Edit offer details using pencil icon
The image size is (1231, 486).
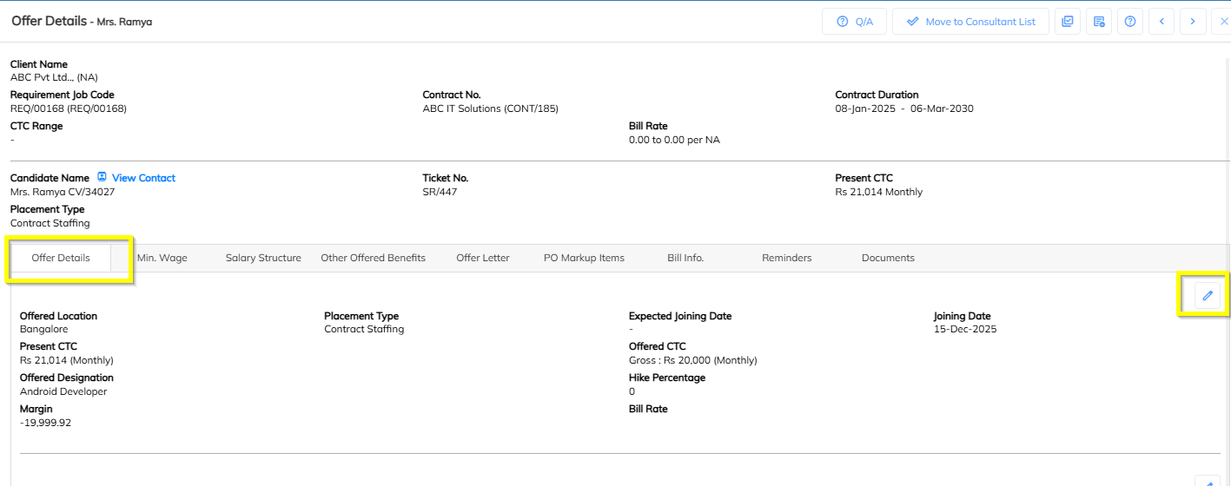click(x=1207, y=296)
